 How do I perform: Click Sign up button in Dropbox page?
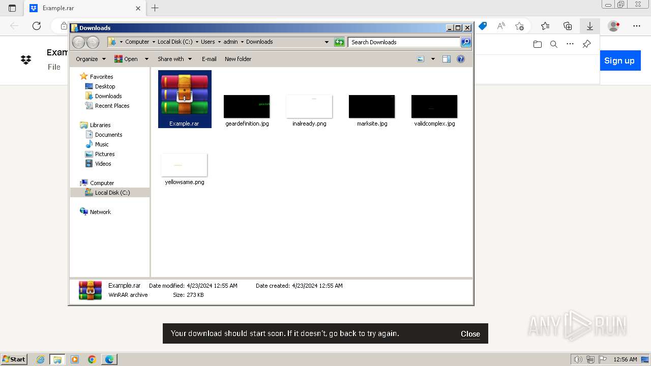pyautogui.click(x=619, y=60)
